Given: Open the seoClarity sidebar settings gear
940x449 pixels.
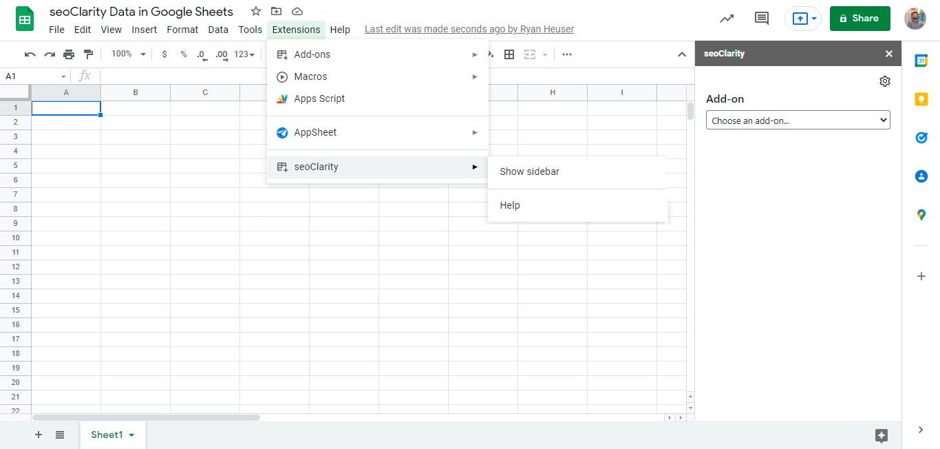Looking at the screenshot, I should point(885,81).
